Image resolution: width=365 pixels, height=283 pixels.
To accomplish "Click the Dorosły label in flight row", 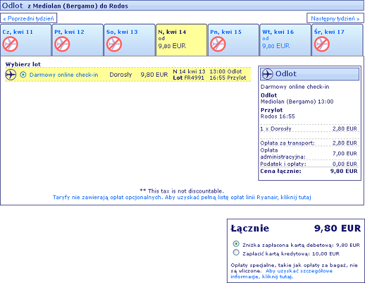I will (121, 74).
